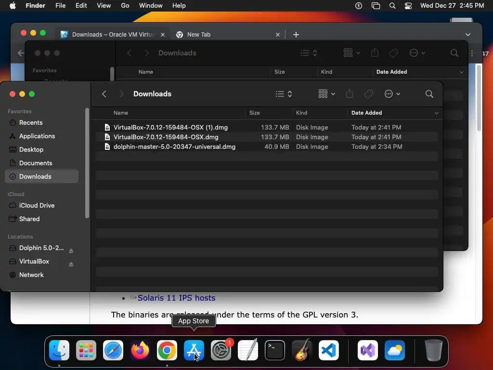Close the Downloads – Oracle VM tab

coord(163,35)
